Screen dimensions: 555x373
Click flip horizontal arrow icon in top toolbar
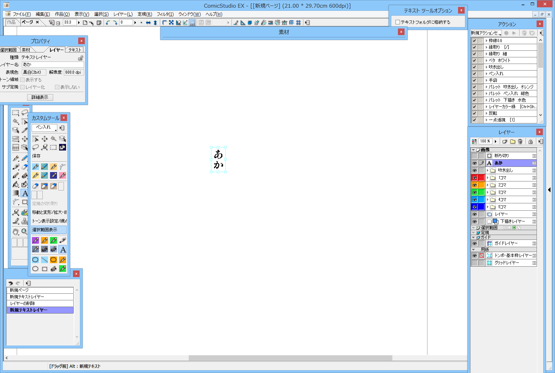(x=148, y=23)
